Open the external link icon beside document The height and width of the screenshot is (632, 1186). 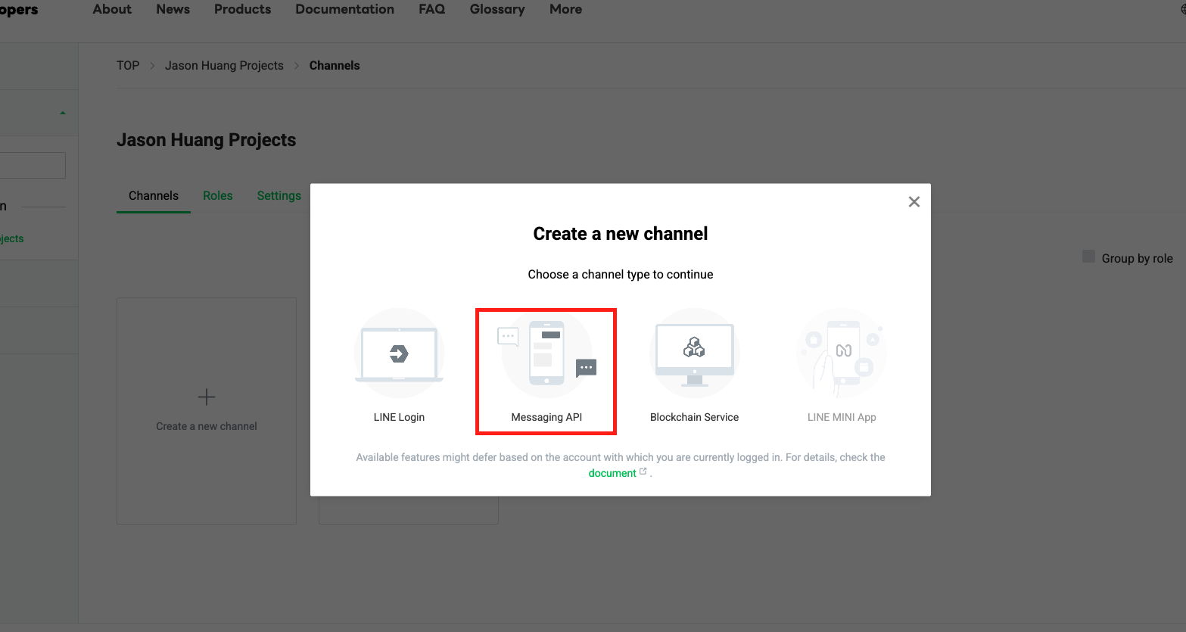tap(643, 472)
